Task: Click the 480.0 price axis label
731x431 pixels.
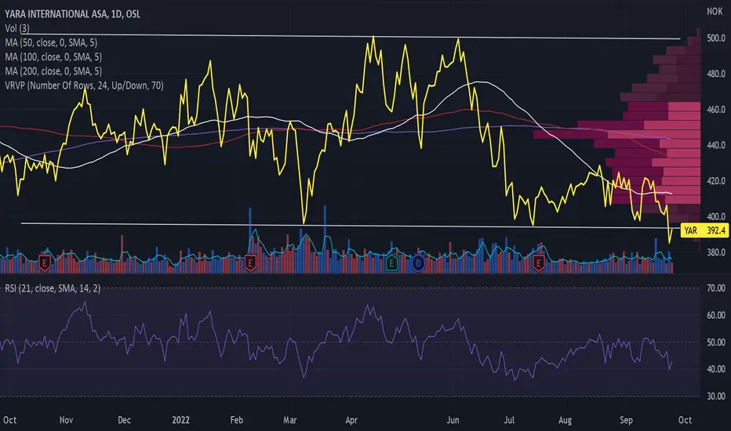Action: (x=716, y=74)
